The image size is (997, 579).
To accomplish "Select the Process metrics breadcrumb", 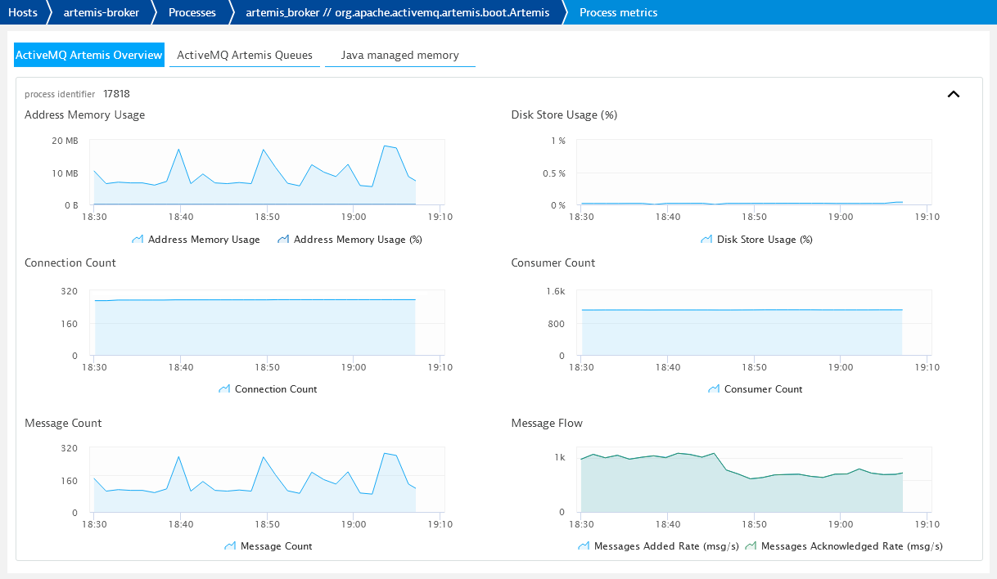I will point(618,12).
